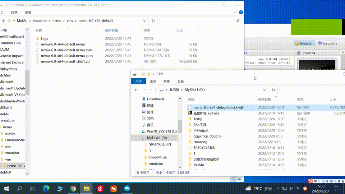Show hidden tray icons chevron
Screen dimensions: 345x194
[278, 189]
